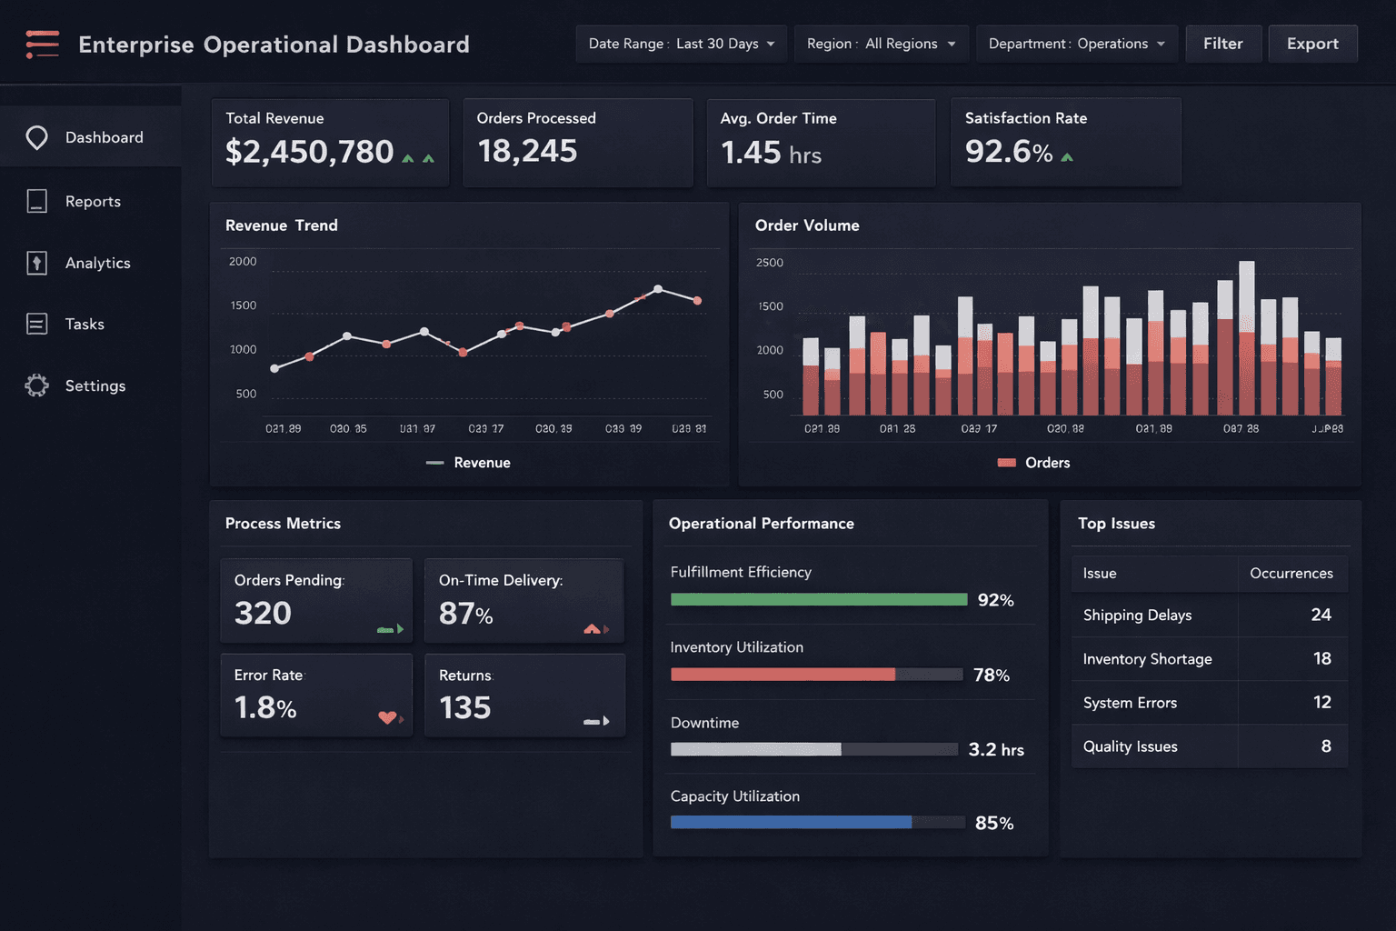
Task: Click the Reports sidebar icon
Action: pyautogui.click(x=36, y=201)
